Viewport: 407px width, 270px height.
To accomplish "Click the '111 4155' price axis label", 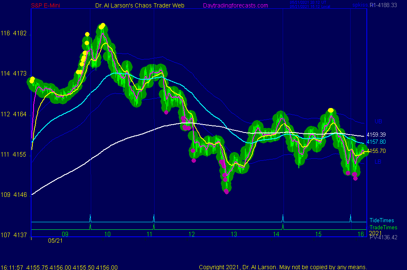I will pos(14,155).
